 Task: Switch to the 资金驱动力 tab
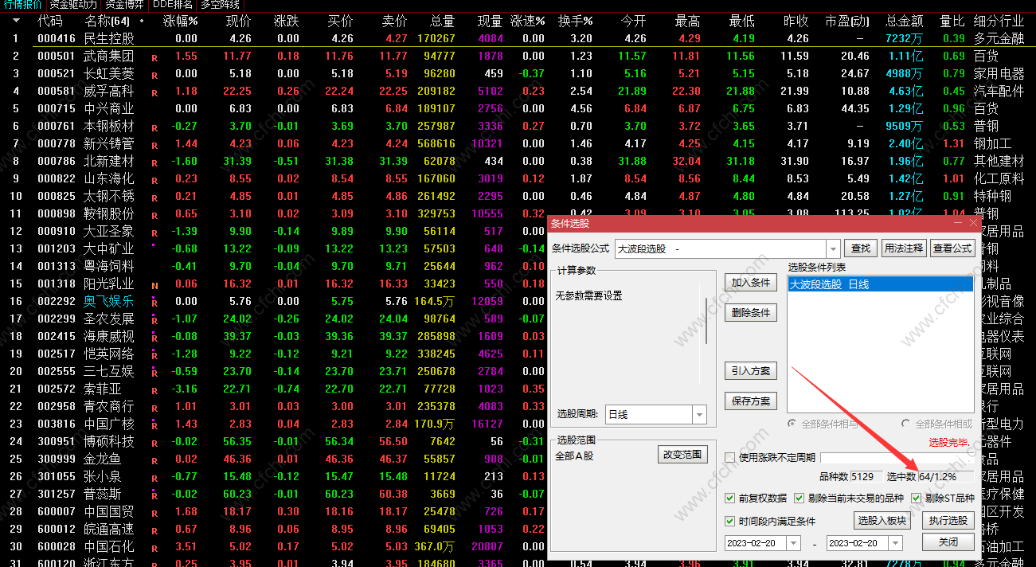point(72,5)
